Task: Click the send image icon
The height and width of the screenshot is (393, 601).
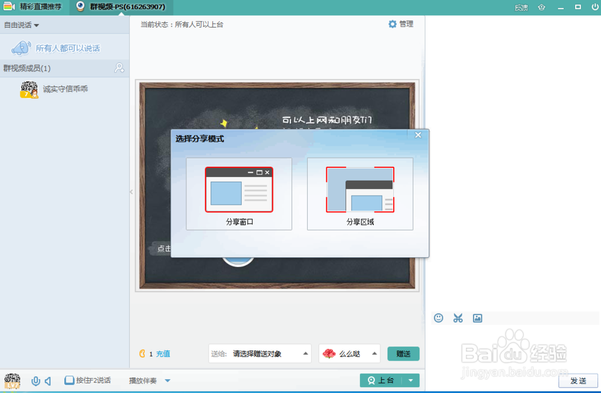Action: click(x=477, y=318)
